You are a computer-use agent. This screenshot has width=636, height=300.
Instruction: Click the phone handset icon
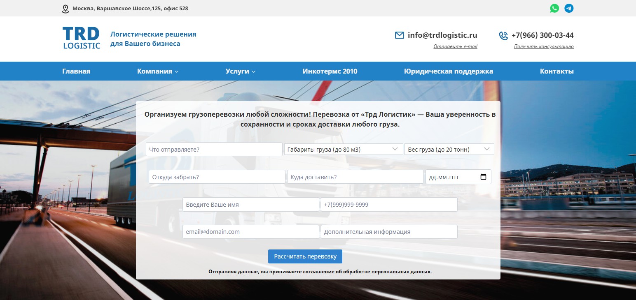click(x=503, y=36)
